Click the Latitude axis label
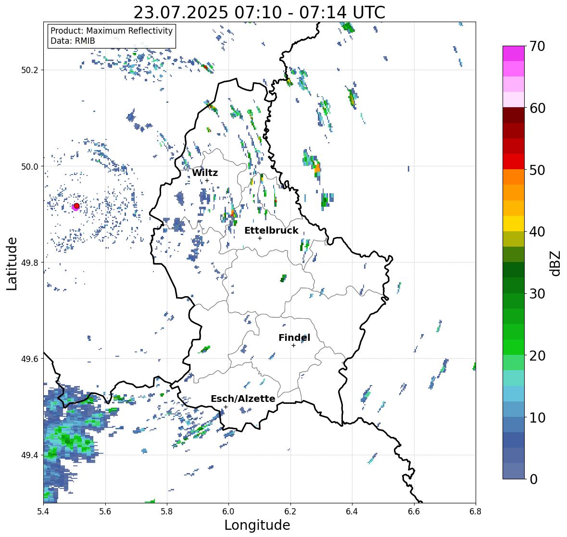Viewport: 567px width, 537px height. pyautogui.click(x=12, y=264)
